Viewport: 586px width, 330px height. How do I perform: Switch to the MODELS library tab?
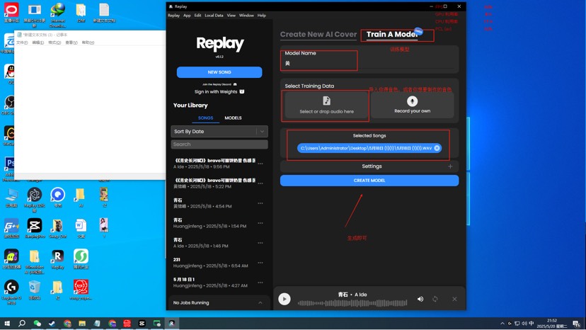(x=233, y=118)
